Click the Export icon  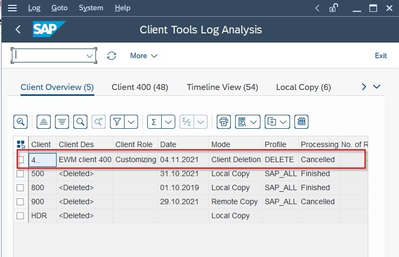(x=272, y=122)
